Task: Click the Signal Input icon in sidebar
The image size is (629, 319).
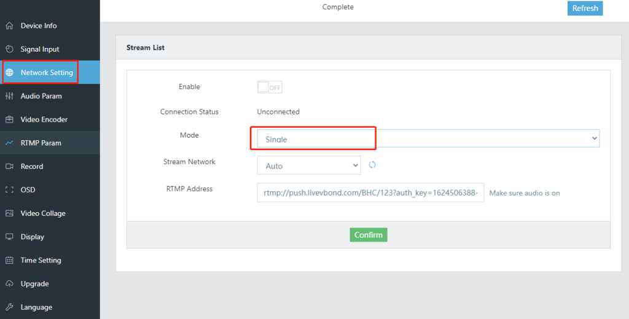Action: 9,49
